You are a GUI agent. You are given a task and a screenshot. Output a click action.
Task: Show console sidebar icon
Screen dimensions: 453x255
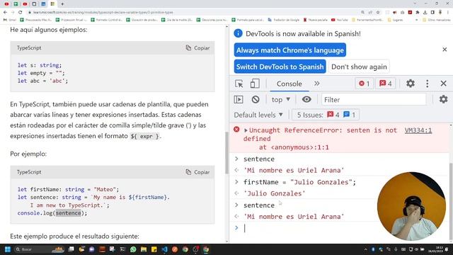(239, 99)
